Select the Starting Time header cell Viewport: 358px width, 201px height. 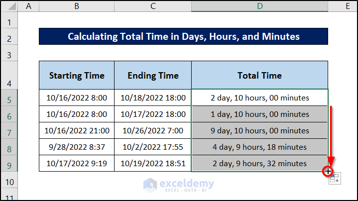click(77, 76)
